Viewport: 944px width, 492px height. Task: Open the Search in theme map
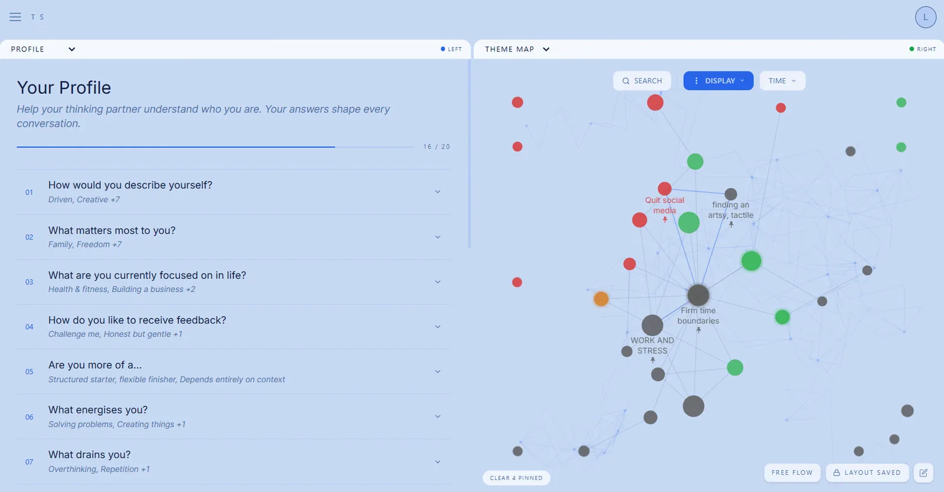[642, 81]
